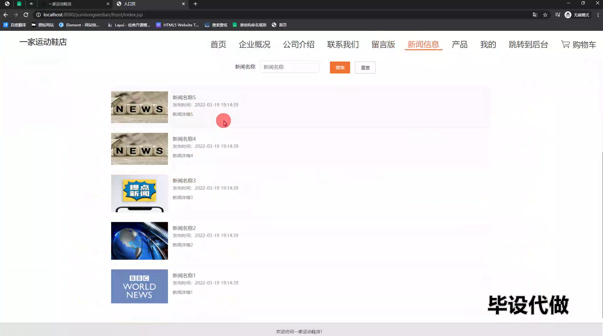Click the 一家运动鞋店 site logo text
Viewport: 603px width, 336px height.
point(43,42)
